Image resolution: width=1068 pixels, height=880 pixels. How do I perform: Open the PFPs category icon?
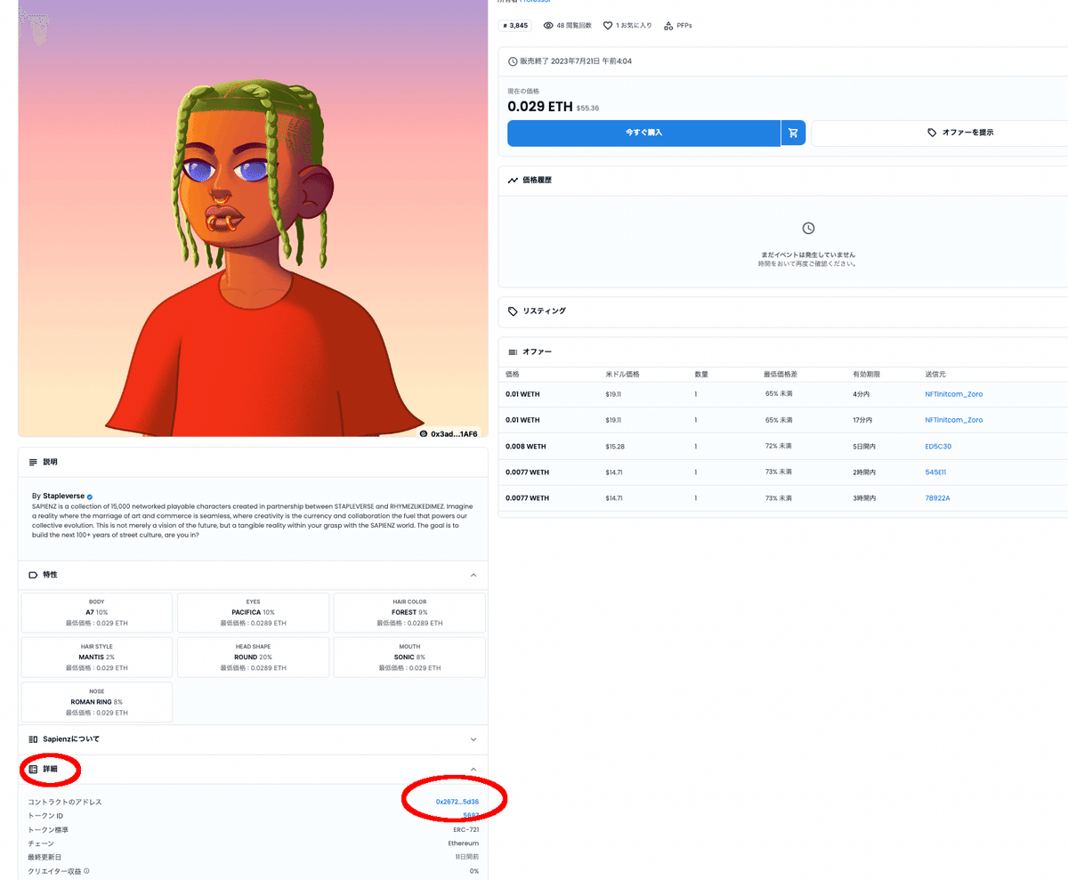point(667,26)
